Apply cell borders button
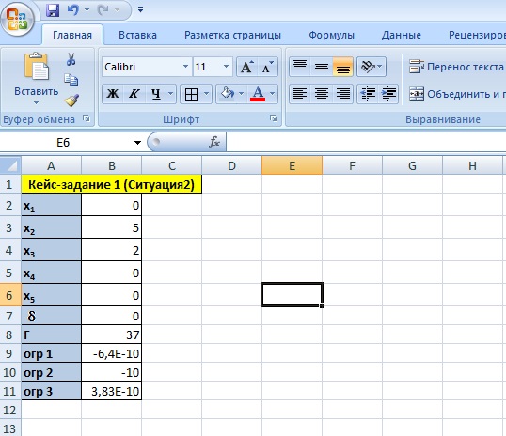This screenshot has width=506, height=436. [x=191, y=94]
